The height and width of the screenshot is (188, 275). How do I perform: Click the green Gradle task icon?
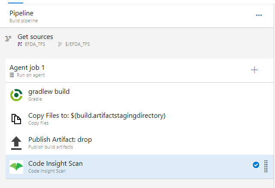[x=16, y=95]
